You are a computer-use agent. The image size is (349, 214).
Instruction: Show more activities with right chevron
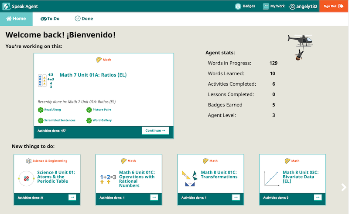coord(344,187)
